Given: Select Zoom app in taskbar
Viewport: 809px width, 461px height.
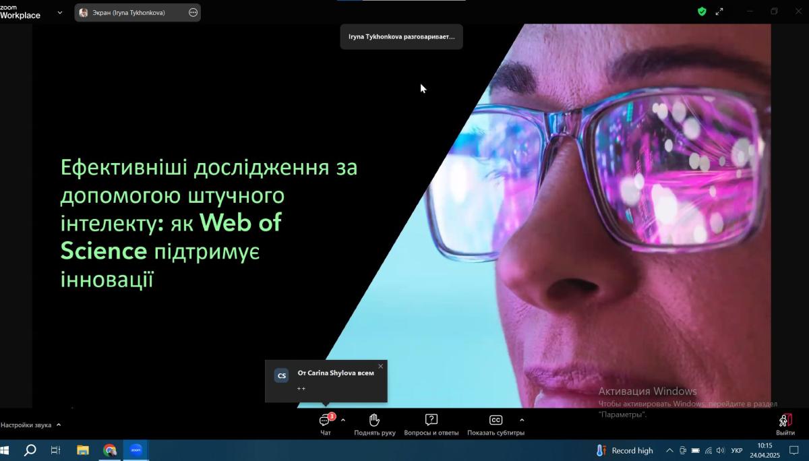Looking at the screenshot, I should tap(136, 450).
